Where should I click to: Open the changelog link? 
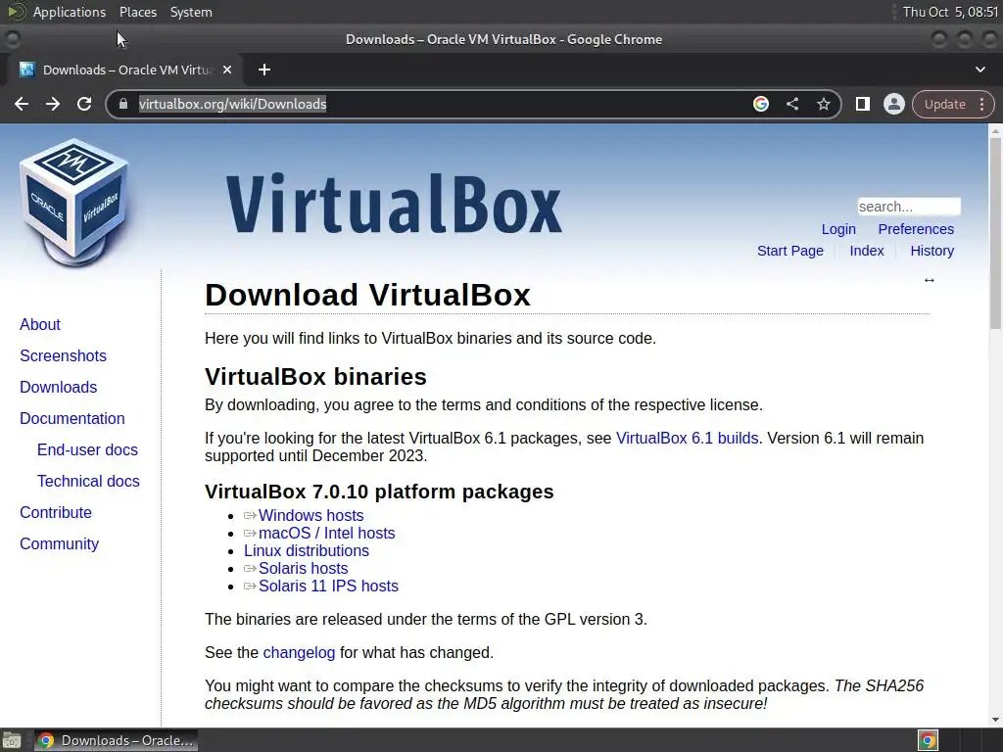click(x=299, y=652)
